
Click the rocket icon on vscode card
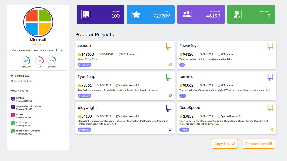[x=170, y=65]
